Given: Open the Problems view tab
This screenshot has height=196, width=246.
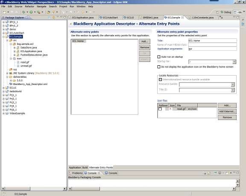Looking at the screenshot, I should [76, 173].
